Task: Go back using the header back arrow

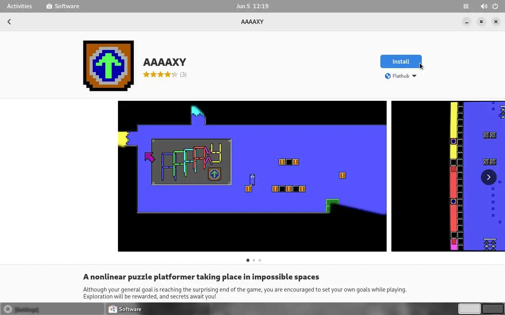Action: click(x=9, y=22)
